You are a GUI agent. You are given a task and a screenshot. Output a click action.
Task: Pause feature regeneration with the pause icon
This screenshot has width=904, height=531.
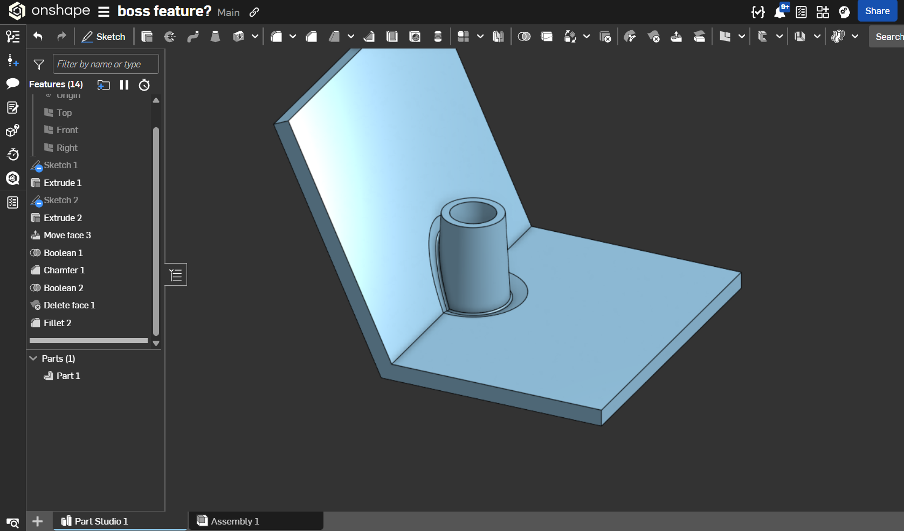coord(125,85)
